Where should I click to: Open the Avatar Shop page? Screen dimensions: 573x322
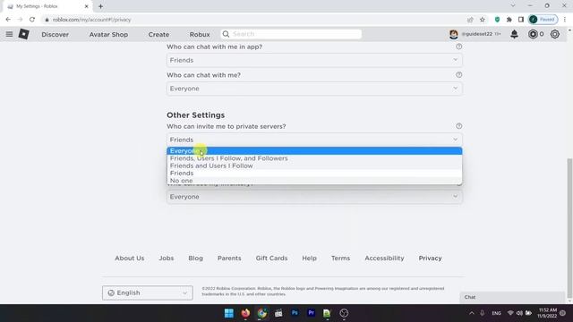(x=108, y=34)
